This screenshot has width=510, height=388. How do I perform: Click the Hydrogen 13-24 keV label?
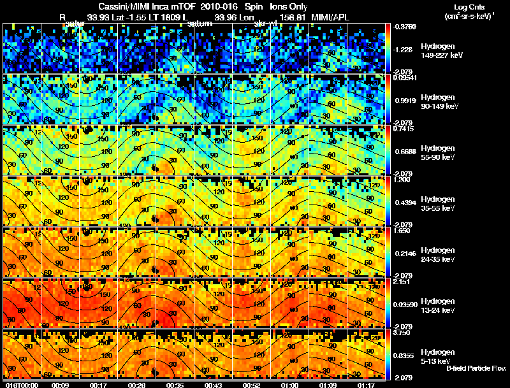coord(437,306)
